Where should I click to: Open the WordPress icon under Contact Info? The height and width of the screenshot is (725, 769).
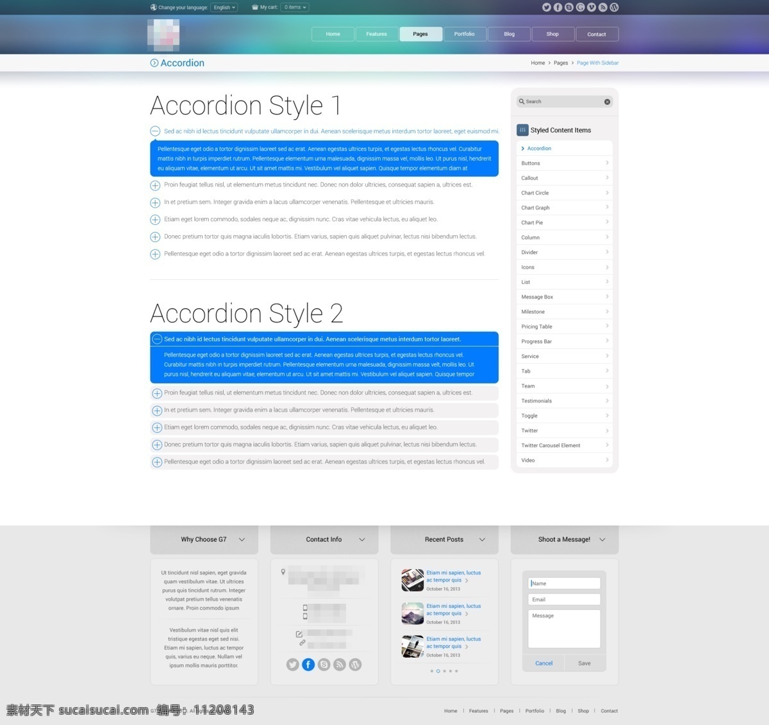(355, 665)
